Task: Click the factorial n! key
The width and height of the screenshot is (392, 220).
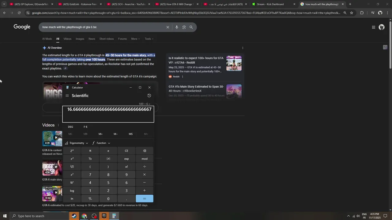Action: [x=126, y=167]
